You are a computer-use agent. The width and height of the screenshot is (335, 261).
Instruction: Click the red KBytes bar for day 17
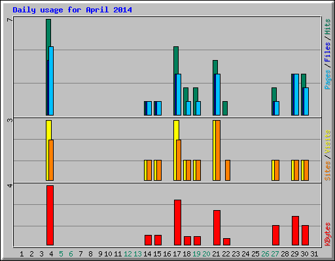pos(177,223)
